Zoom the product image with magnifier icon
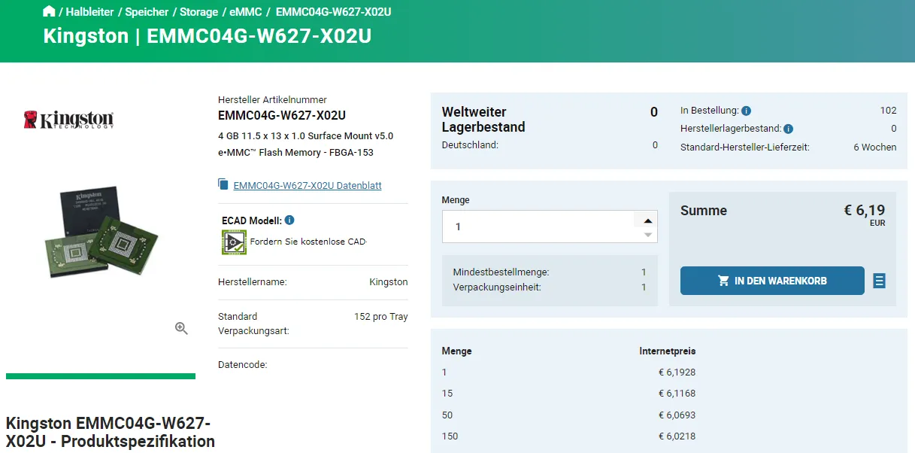 pyautogui.click(x=181, y=328)
